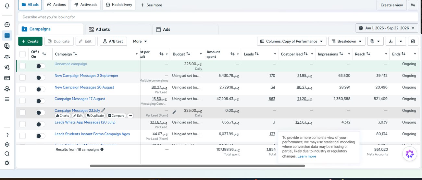Open Help question mark icon in sidebar
Screen dimensions: 422x180
click(7, 135)
